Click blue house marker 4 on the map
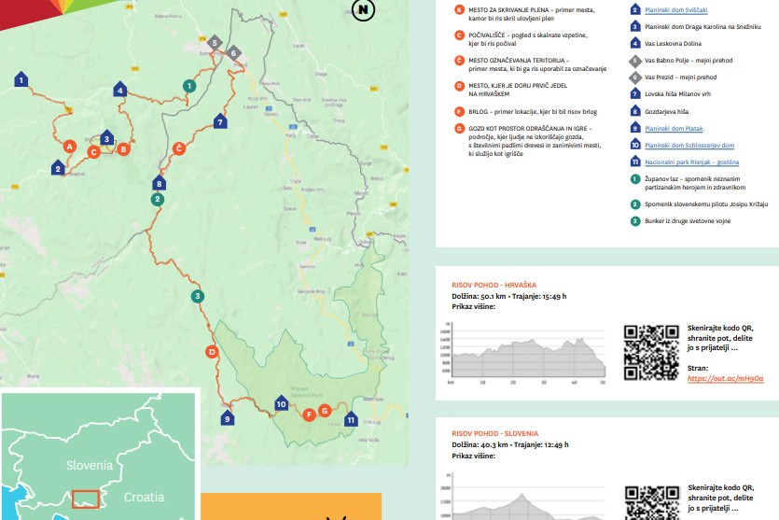 [x=120, y=90]
